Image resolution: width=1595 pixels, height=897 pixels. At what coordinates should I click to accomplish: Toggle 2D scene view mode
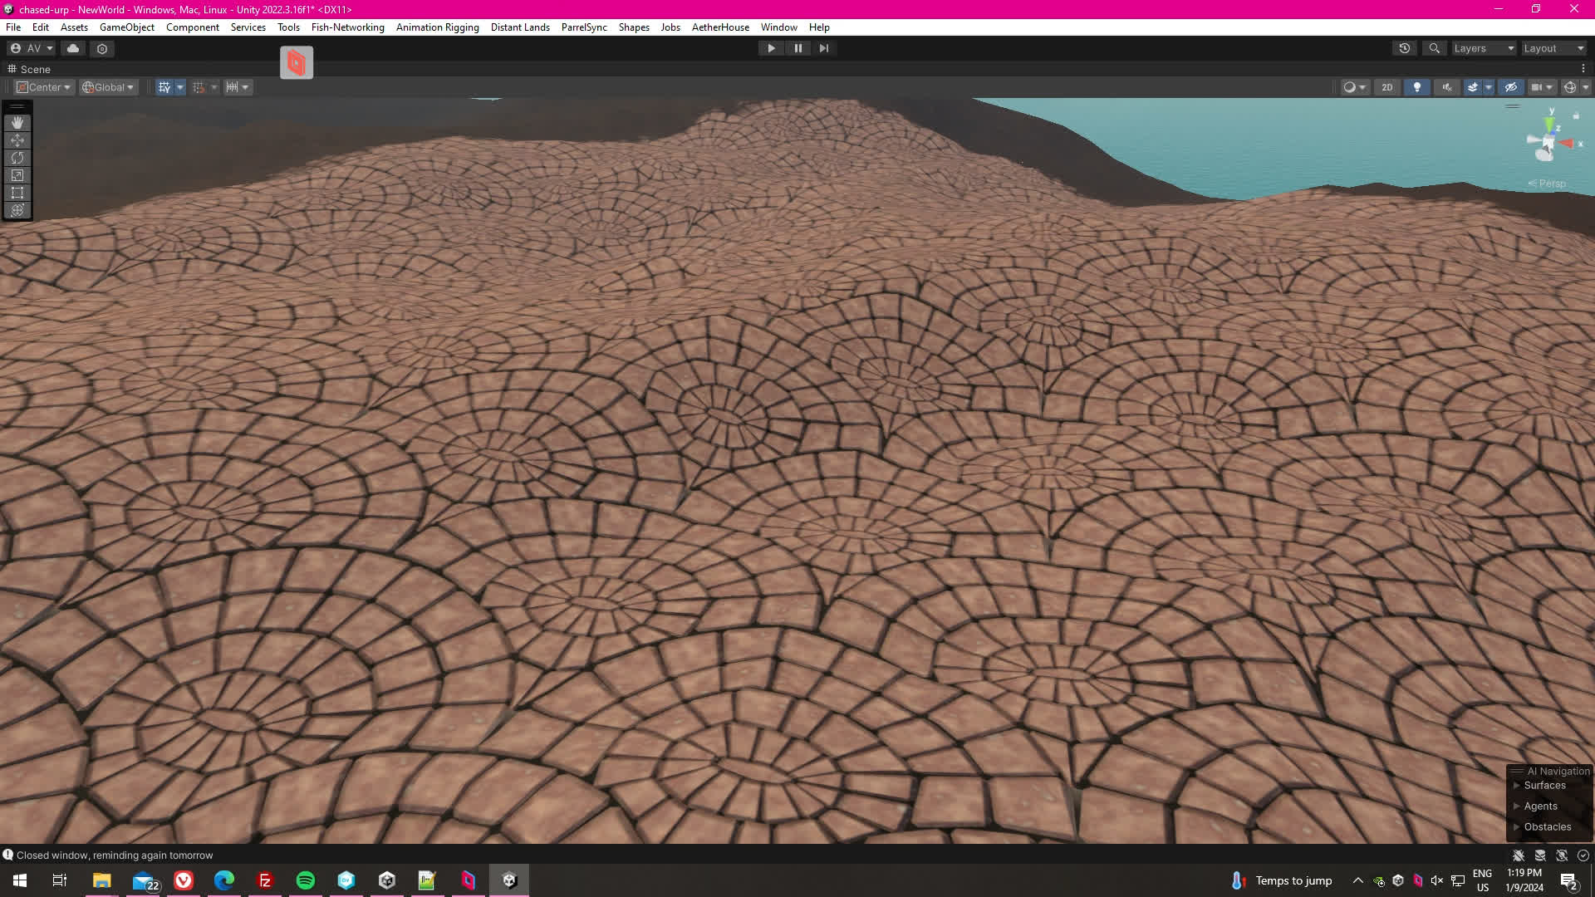[x=1386, y=87]
